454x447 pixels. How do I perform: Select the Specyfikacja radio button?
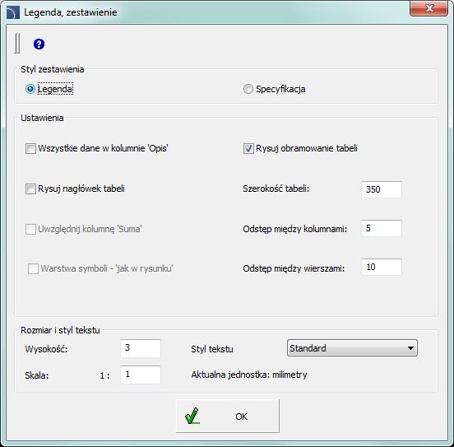[248, 89]
